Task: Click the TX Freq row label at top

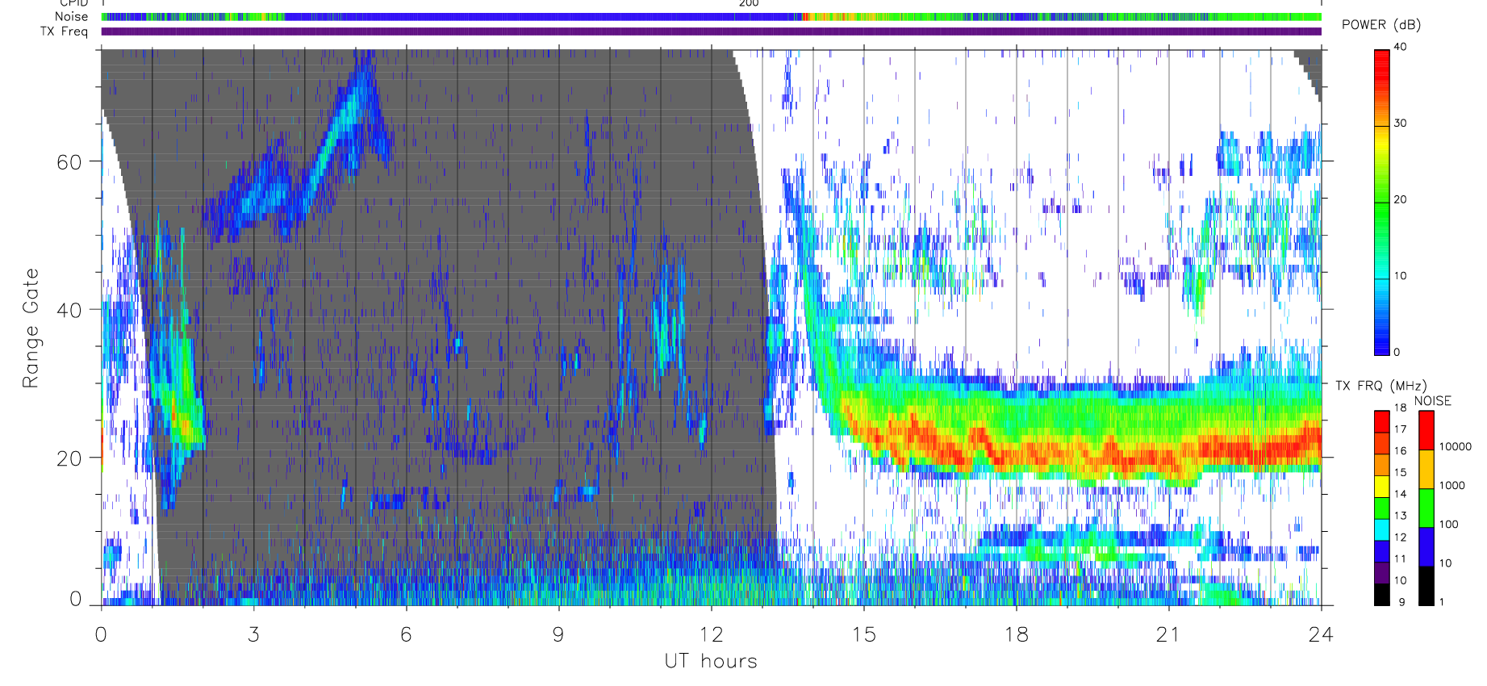Action: tap(64, 31)
